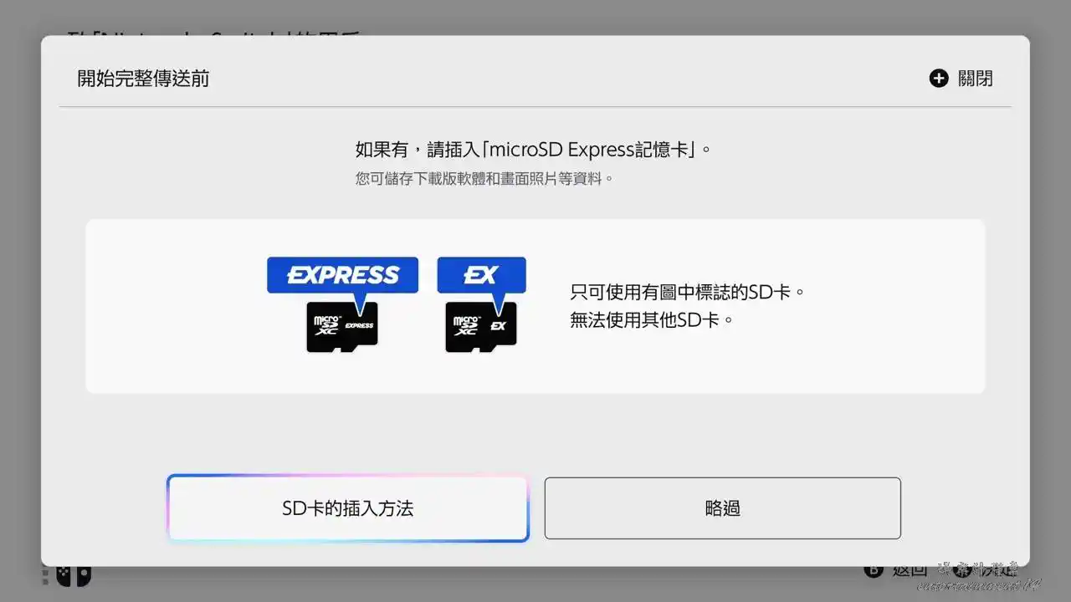Click the 開始完整傳送前 dialog title
This screenshot has width=1071, height=602.
143,79
